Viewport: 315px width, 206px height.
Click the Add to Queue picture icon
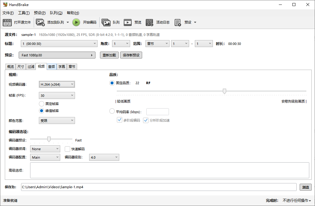[x=40, y=22]
